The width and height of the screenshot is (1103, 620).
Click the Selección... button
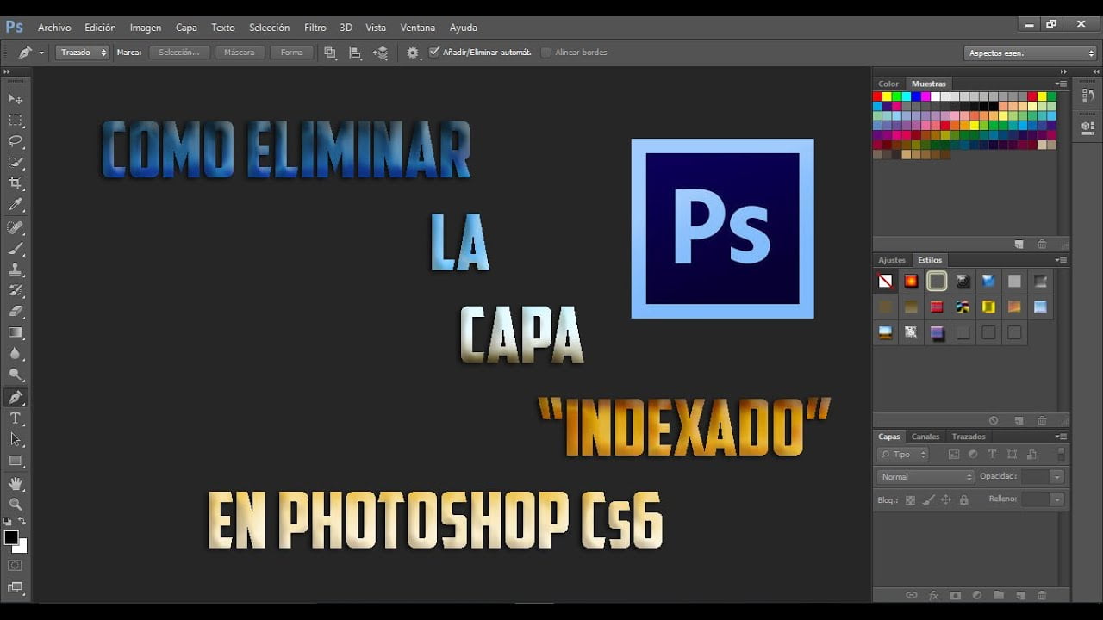(x=179, y=53)
